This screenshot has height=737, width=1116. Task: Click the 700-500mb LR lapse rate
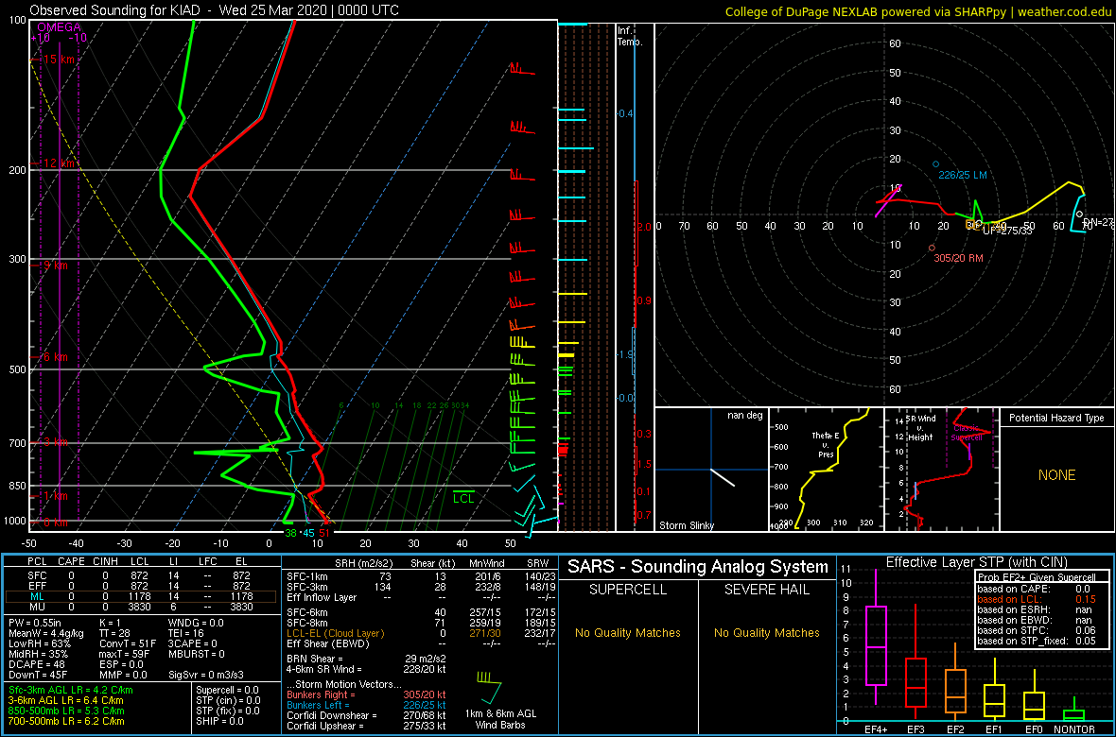tap(66, 721)
